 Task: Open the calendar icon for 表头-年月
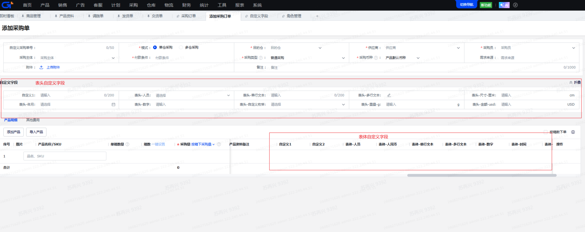point(113,105)
